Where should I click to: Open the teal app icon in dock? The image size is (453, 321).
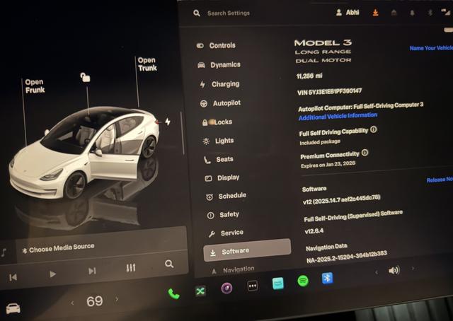point(278,284)
